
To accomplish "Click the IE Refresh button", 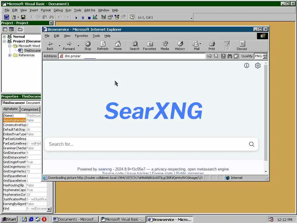I will point(103,46).
